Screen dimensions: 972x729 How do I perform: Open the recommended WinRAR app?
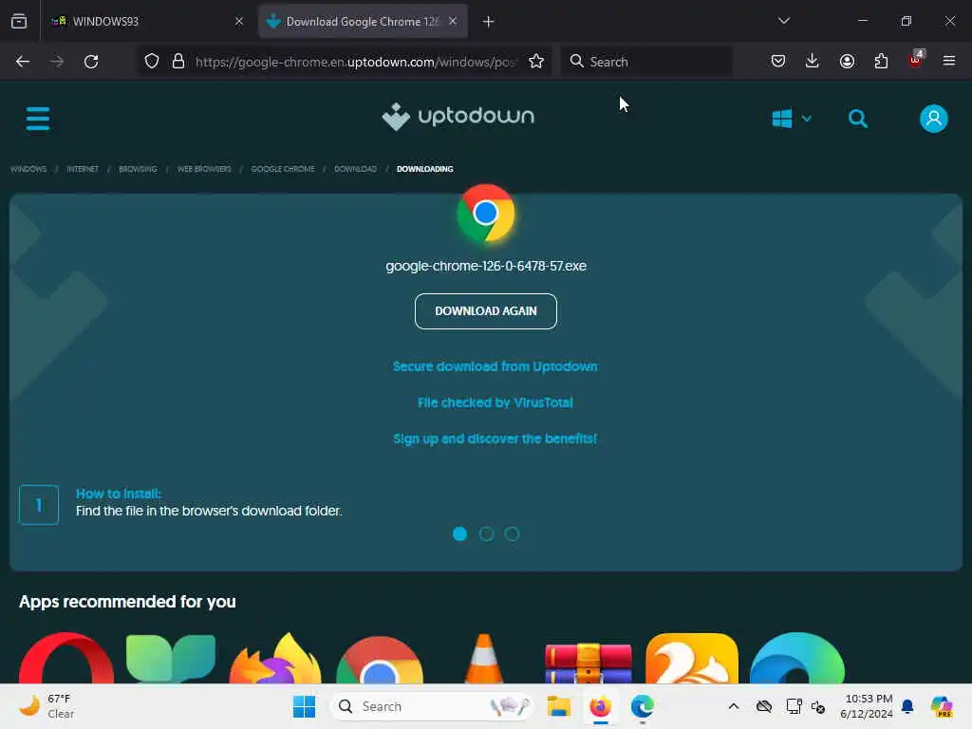(x=588, y=663)
